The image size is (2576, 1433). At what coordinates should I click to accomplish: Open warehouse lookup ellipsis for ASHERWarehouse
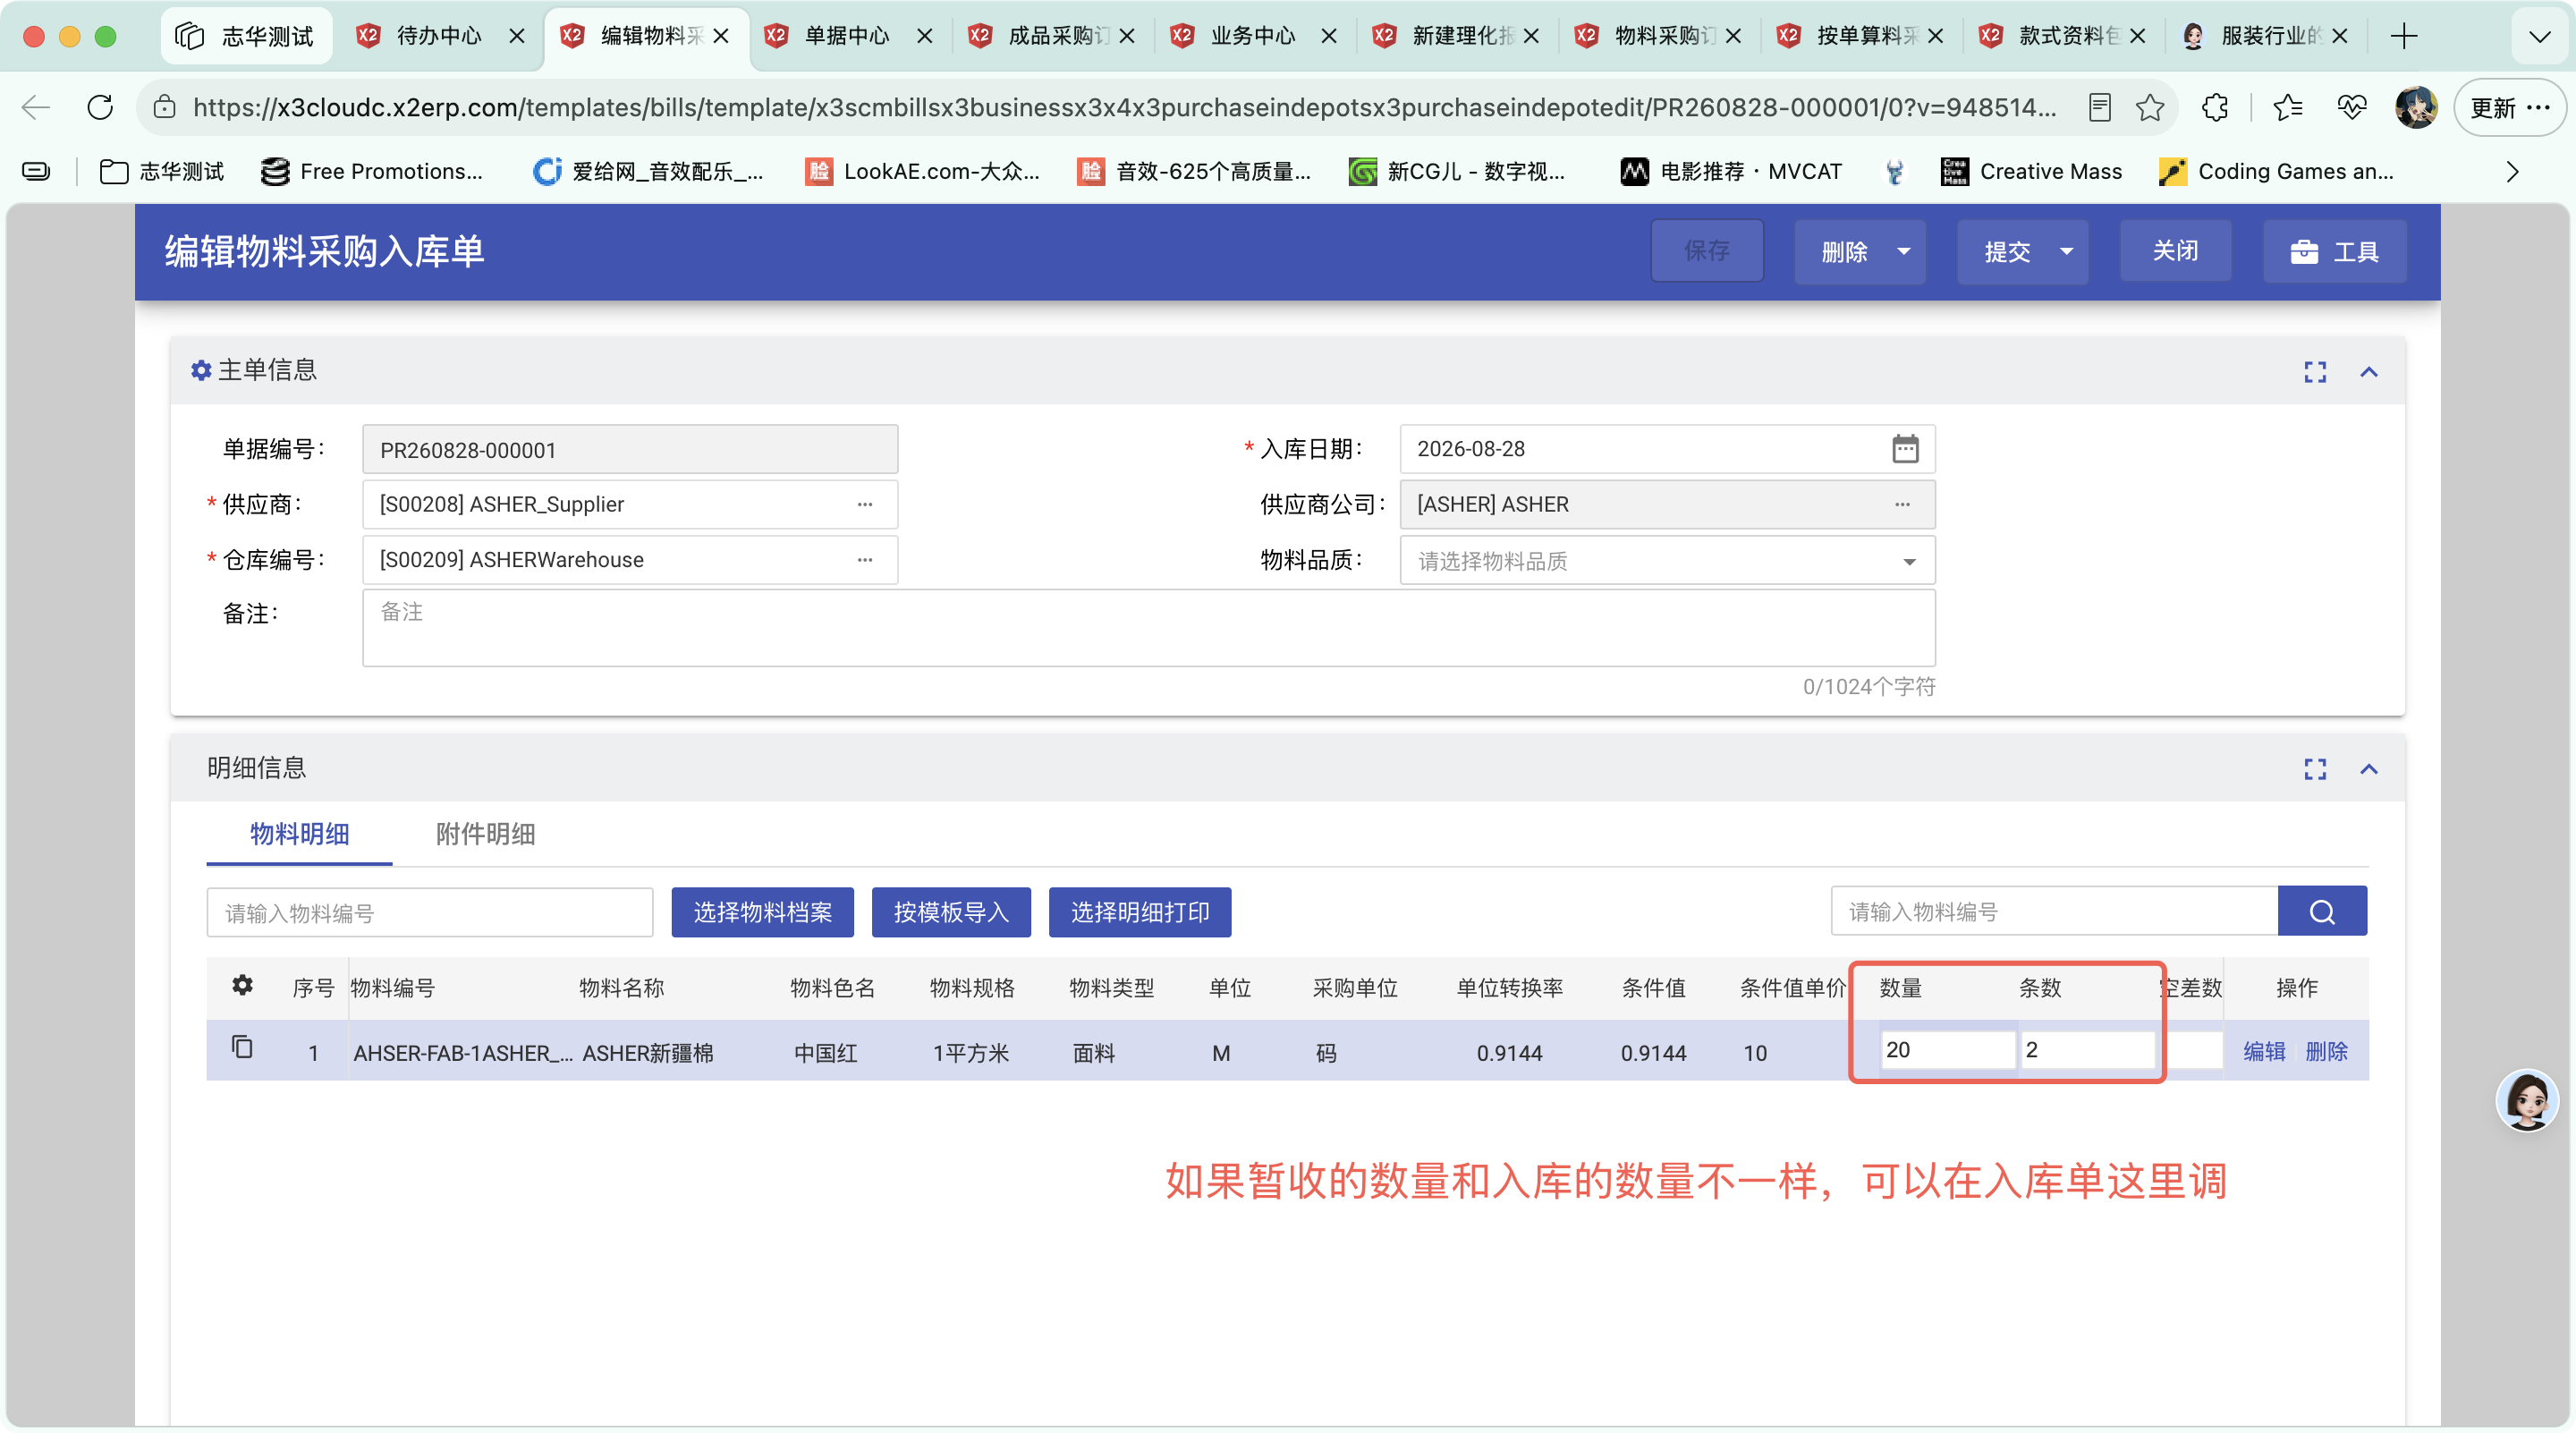tap(864, 560)
